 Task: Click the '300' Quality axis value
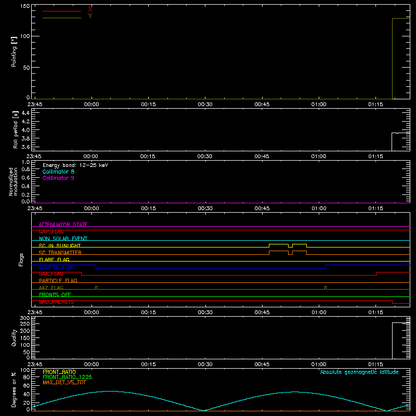point(25,318)
